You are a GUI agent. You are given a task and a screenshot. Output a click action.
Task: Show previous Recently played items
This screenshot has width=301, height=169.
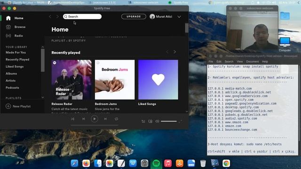coord(167,52)
